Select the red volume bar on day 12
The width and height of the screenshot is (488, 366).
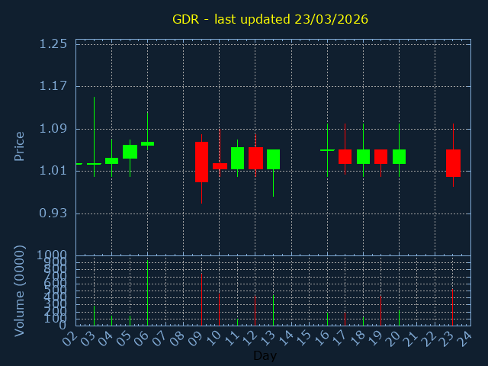(x=255, y=310)
